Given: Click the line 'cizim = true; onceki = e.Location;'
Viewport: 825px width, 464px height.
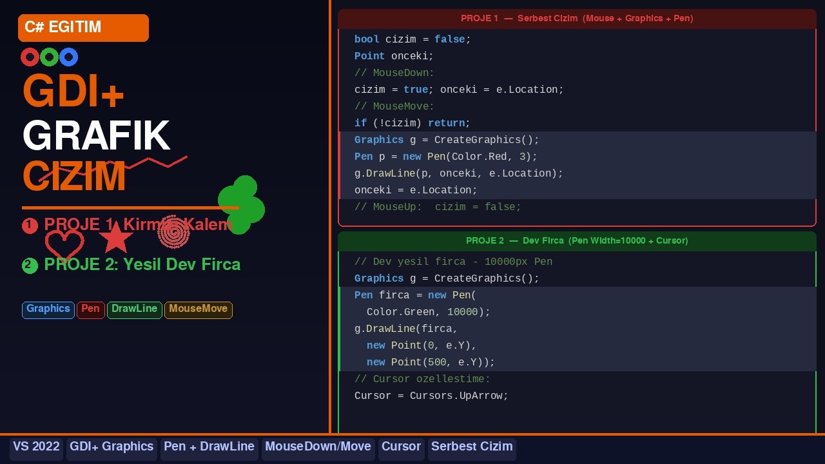Looking at the screenshot, I should tap(459, 90).
